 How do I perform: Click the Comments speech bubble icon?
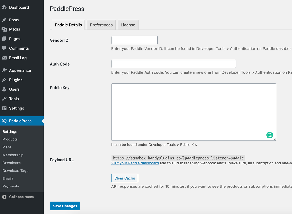point(4,48)
